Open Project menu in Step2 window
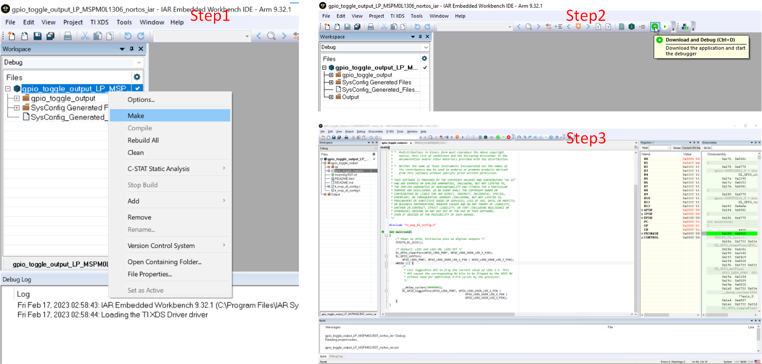The height and width of the screenshot is (364, 762). [376, 16]
